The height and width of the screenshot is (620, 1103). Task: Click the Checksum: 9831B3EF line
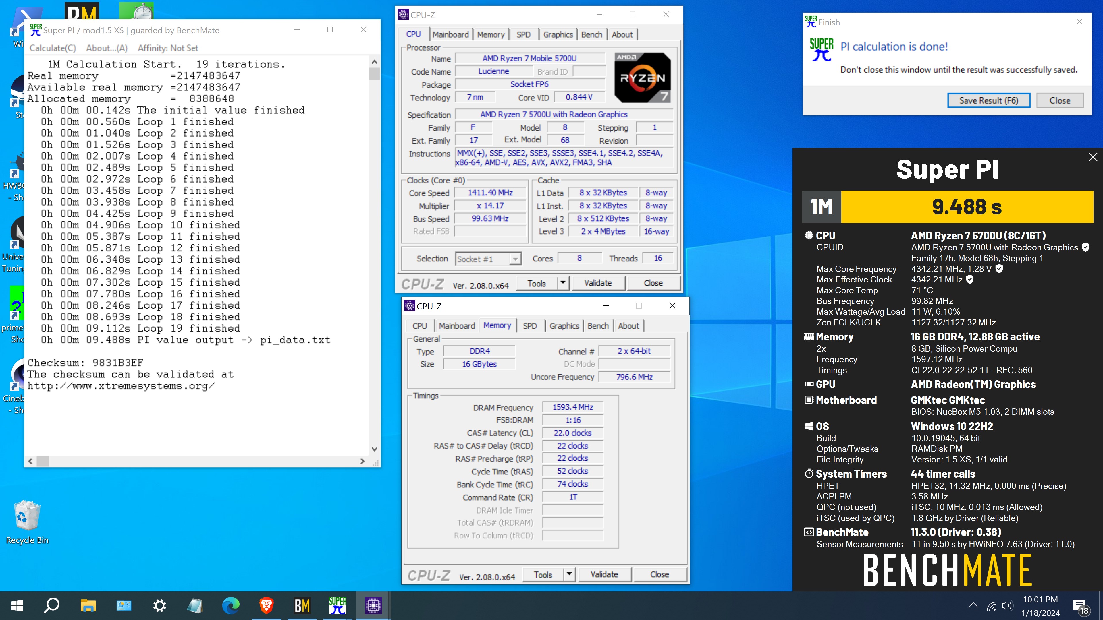(85, 363)
